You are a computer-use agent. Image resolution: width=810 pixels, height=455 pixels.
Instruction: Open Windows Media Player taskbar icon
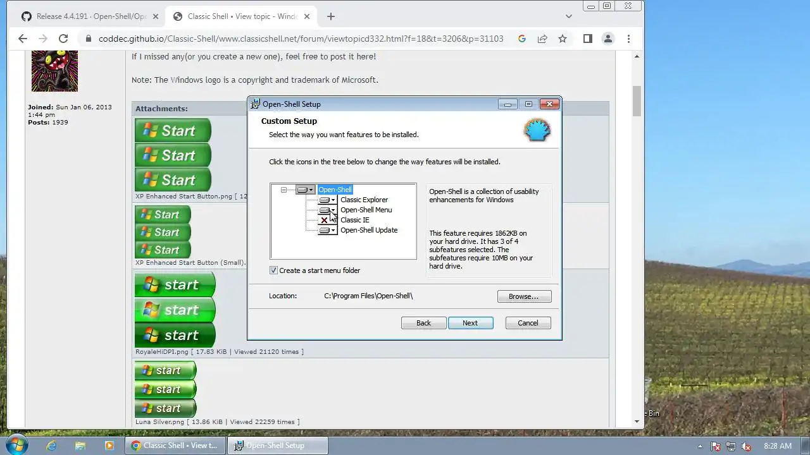(x=109, y=446)
